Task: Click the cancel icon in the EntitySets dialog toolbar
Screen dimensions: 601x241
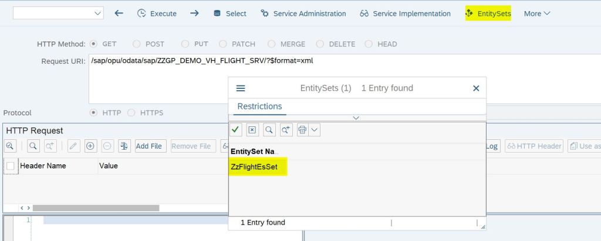Action: point(252,130)
